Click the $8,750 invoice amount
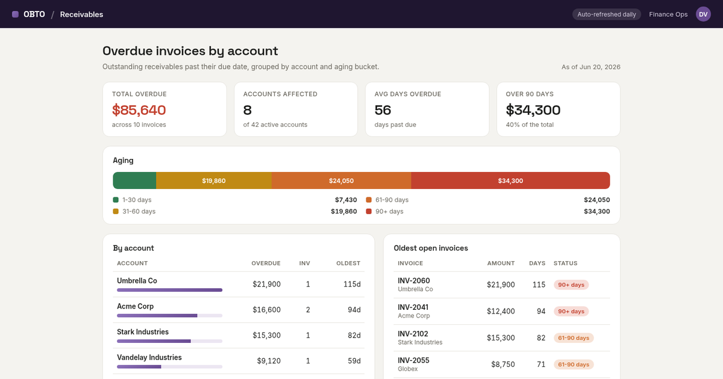 coord(503,364)
